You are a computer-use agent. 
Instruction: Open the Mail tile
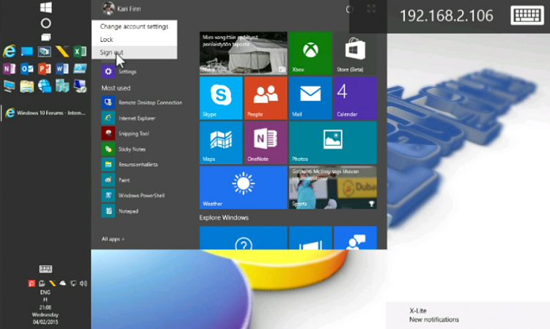[x=310, y=98]
